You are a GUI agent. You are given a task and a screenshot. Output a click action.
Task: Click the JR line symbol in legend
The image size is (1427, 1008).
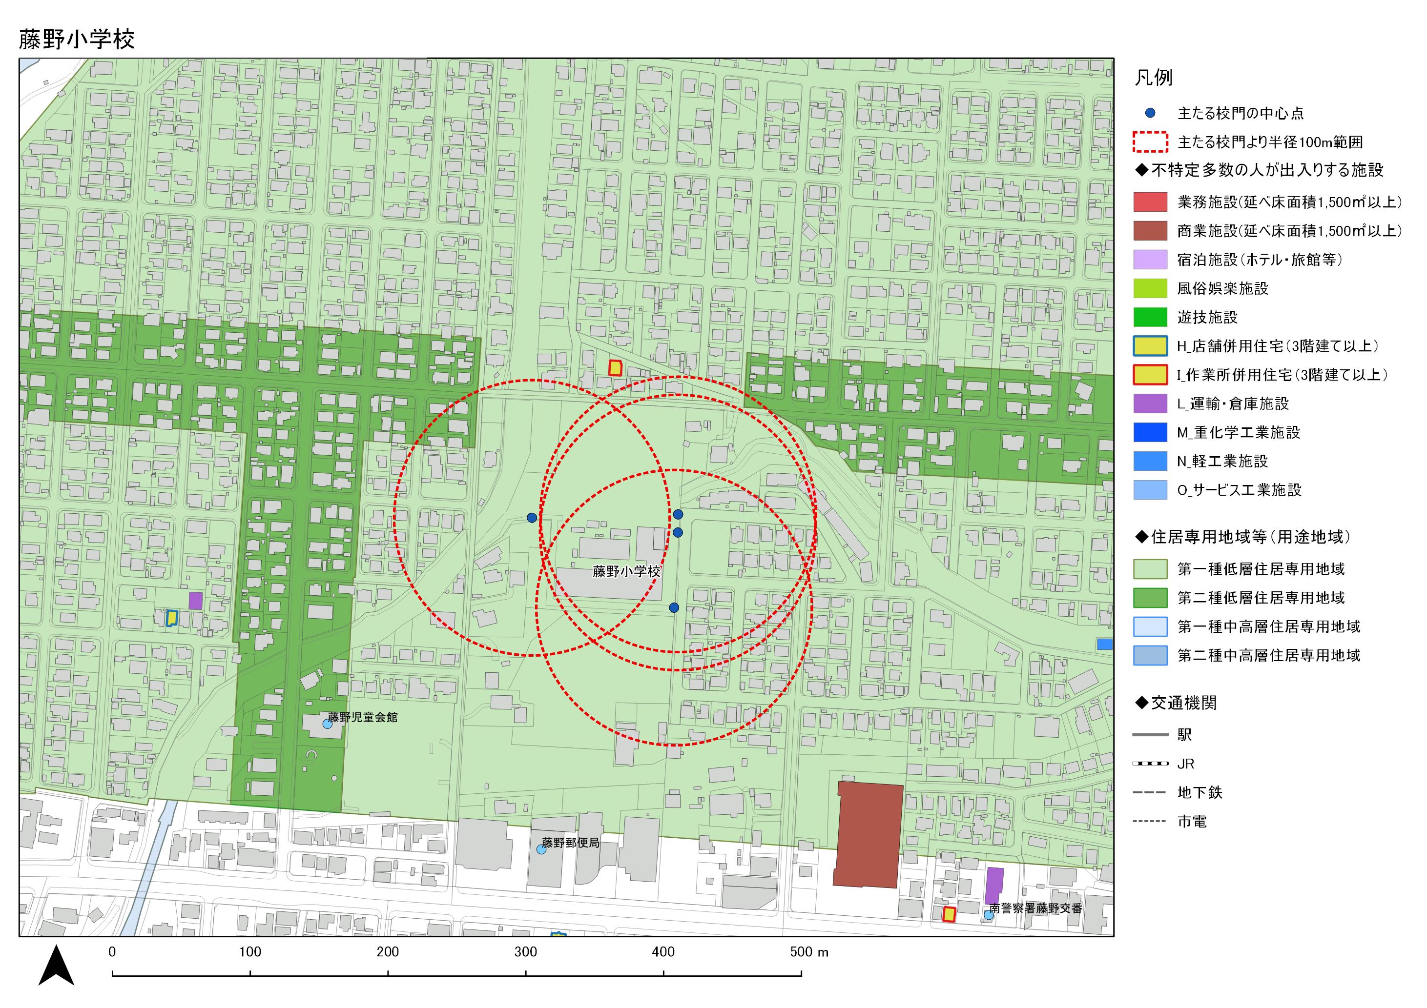pyautogui.click(x=1150, y=764)
